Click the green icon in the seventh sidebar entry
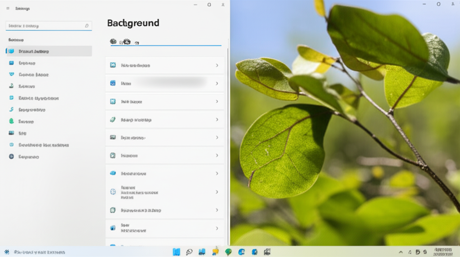Viewport: 460px width, 257px height. point(11,121)
